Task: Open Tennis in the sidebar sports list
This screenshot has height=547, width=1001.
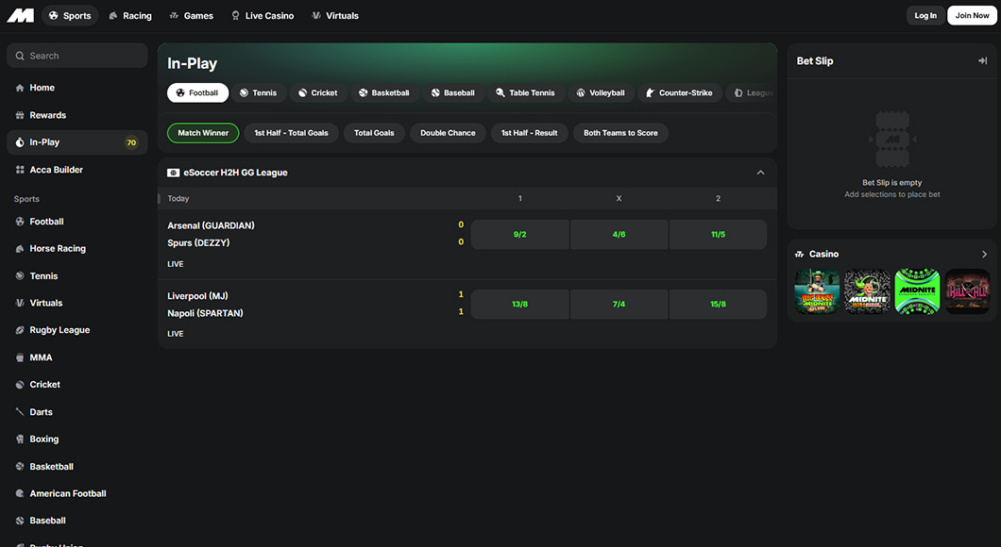Action: [77, 276]
